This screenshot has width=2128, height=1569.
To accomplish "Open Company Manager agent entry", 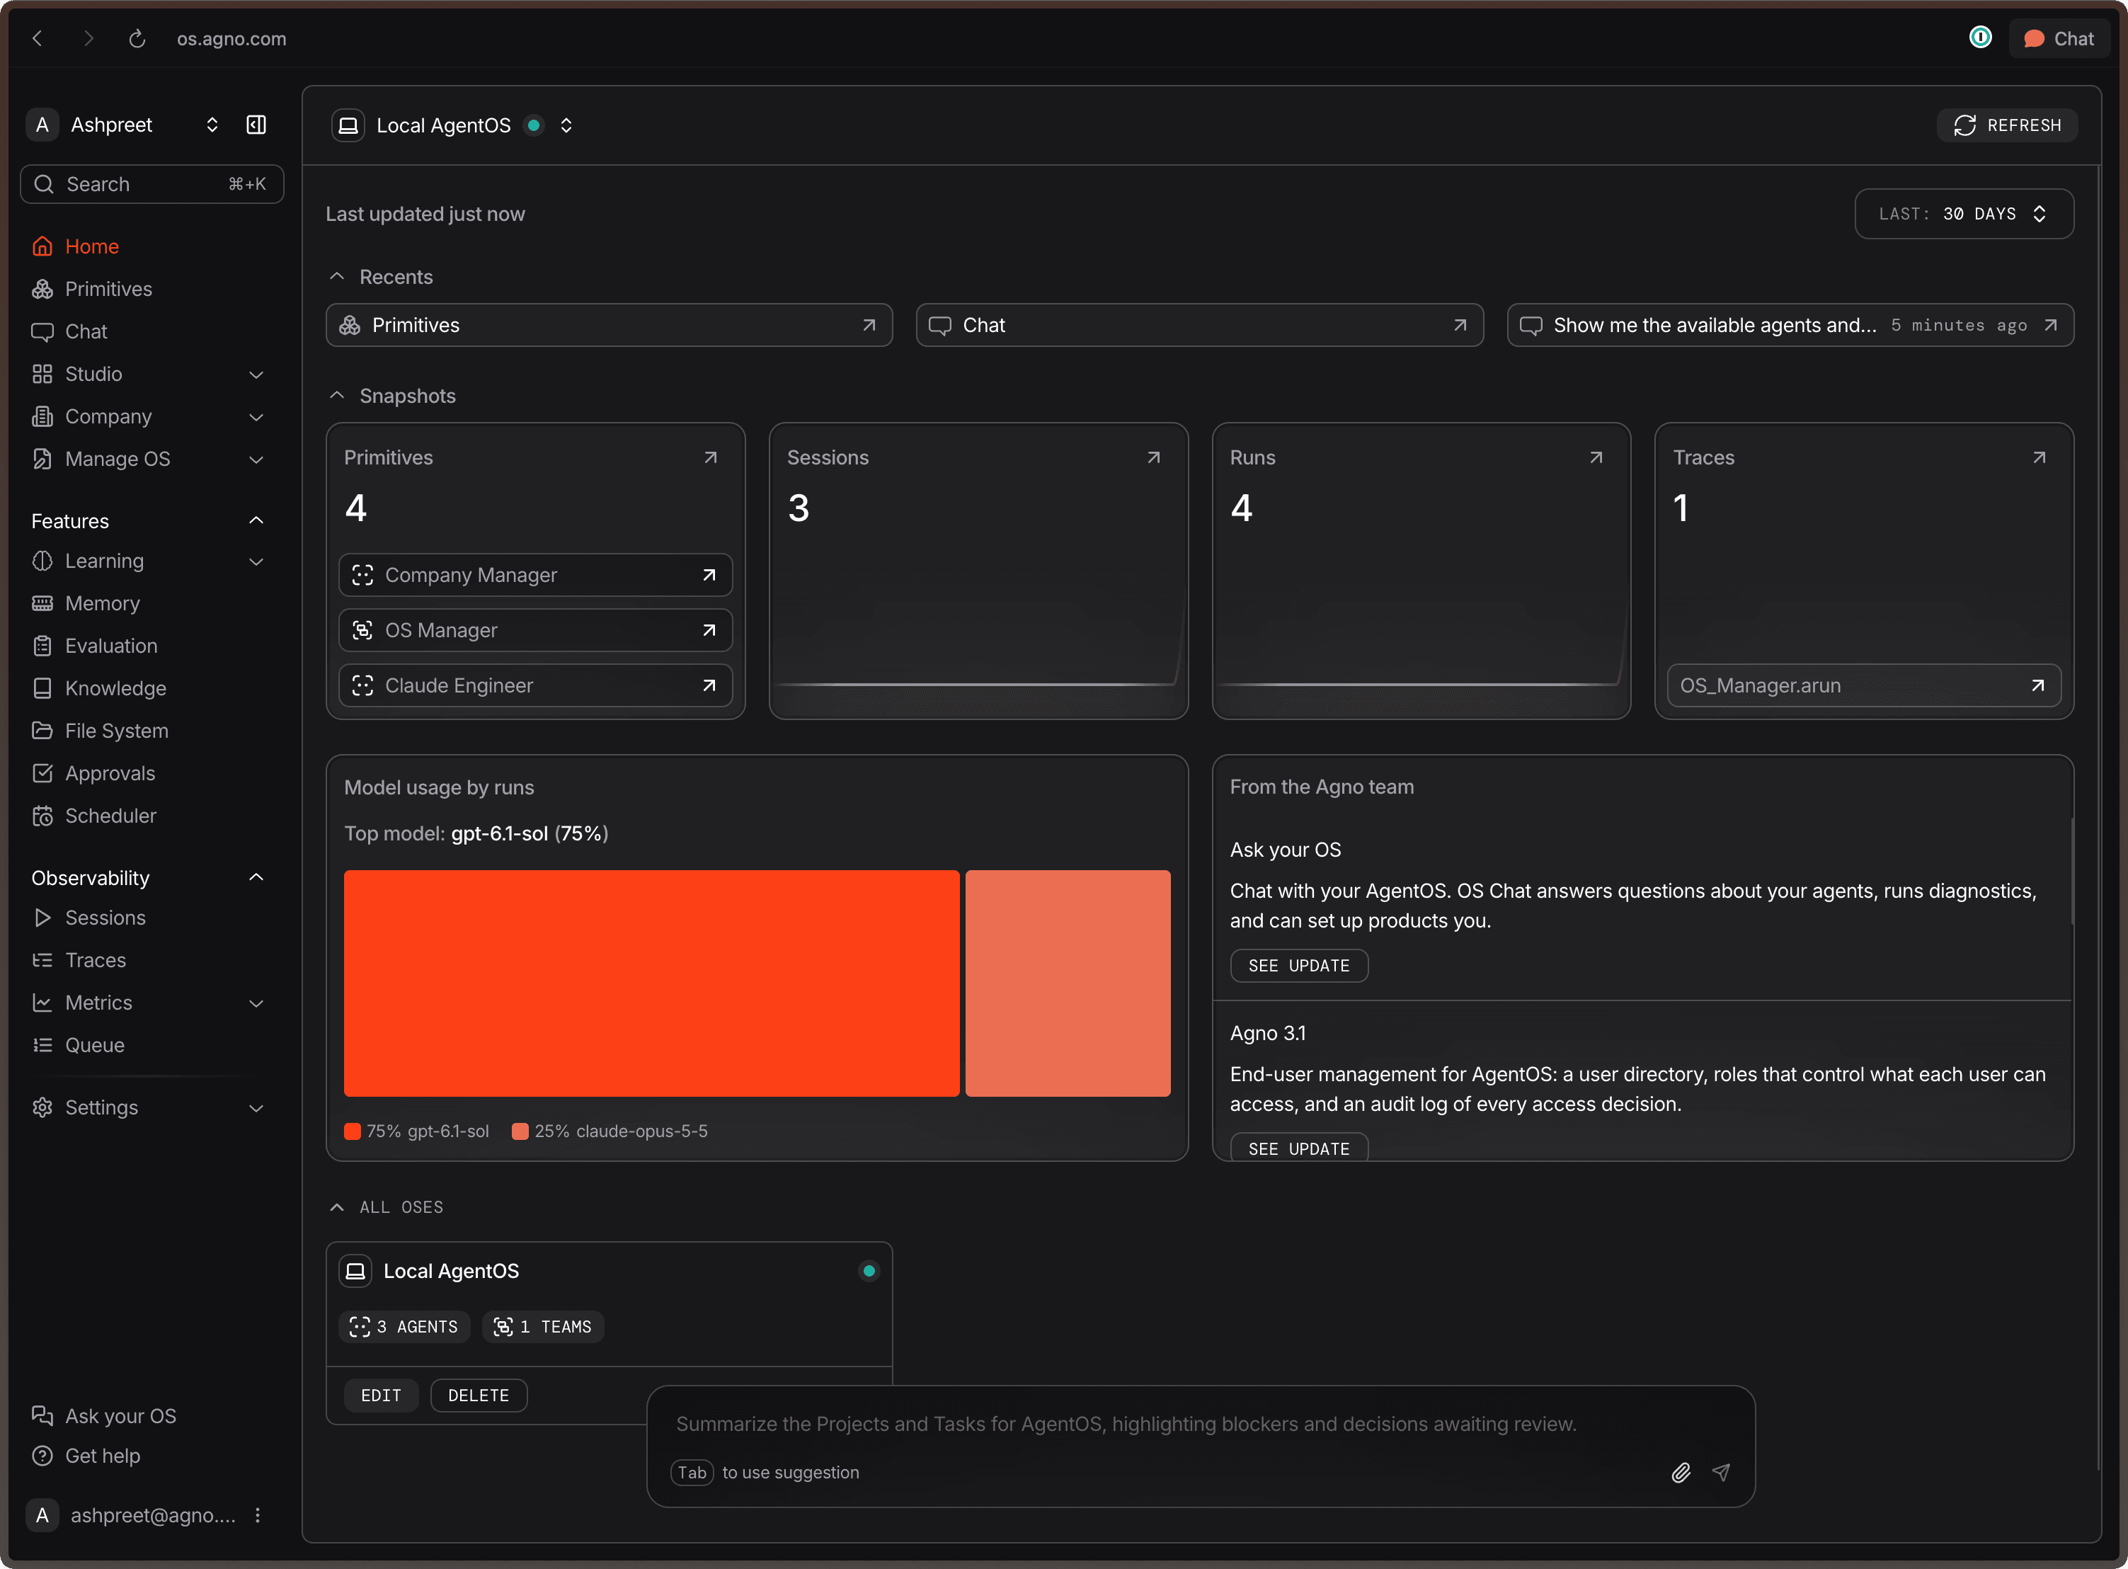I will tap(536, 575).
